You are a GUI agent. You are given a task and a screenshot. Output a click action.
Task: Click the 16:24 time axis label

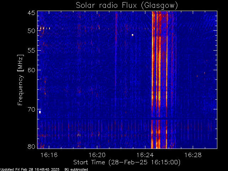[145, 155]
